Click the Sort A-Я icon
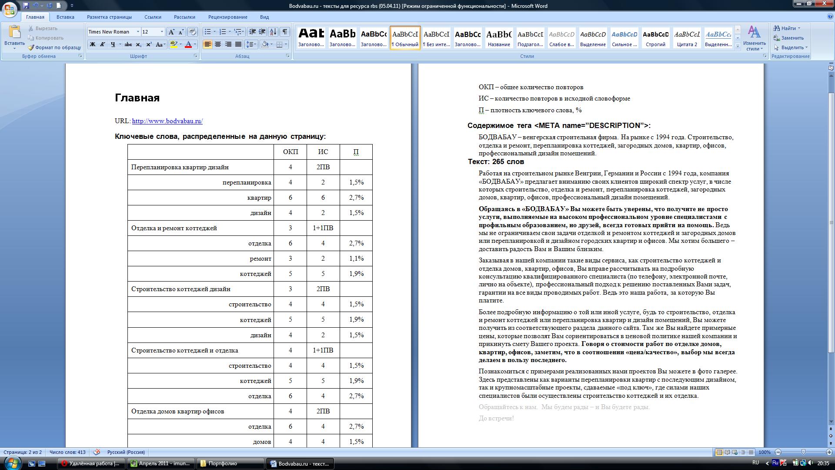 273,32
